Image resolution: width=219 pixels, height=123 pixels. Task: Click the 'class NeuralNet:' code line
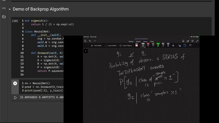coord(37,31)
